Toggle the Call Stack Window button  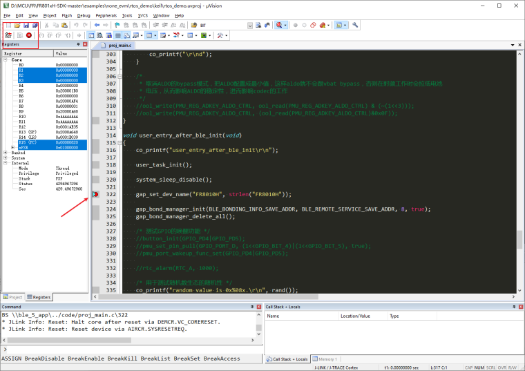(127, 35)
